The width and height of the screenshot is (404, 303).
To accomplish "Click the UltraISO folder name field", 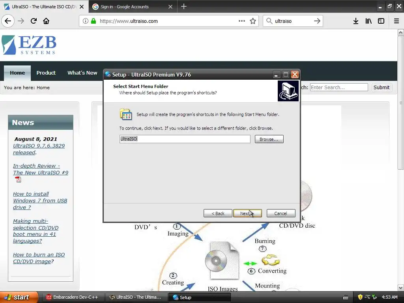I will click(185, 139).
